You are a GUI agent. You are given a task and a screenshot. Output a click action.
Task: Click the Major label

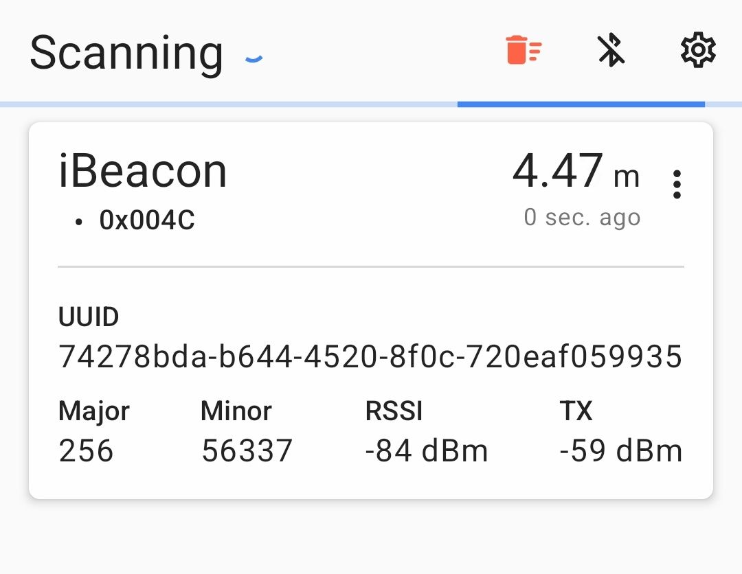(x=94, y=411)
